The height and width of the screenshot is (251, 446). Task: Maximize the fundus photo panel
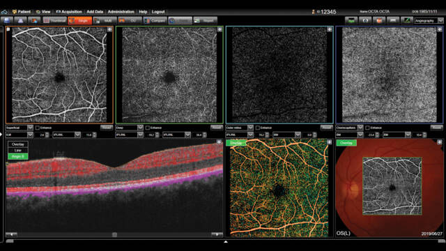point(440,142)
